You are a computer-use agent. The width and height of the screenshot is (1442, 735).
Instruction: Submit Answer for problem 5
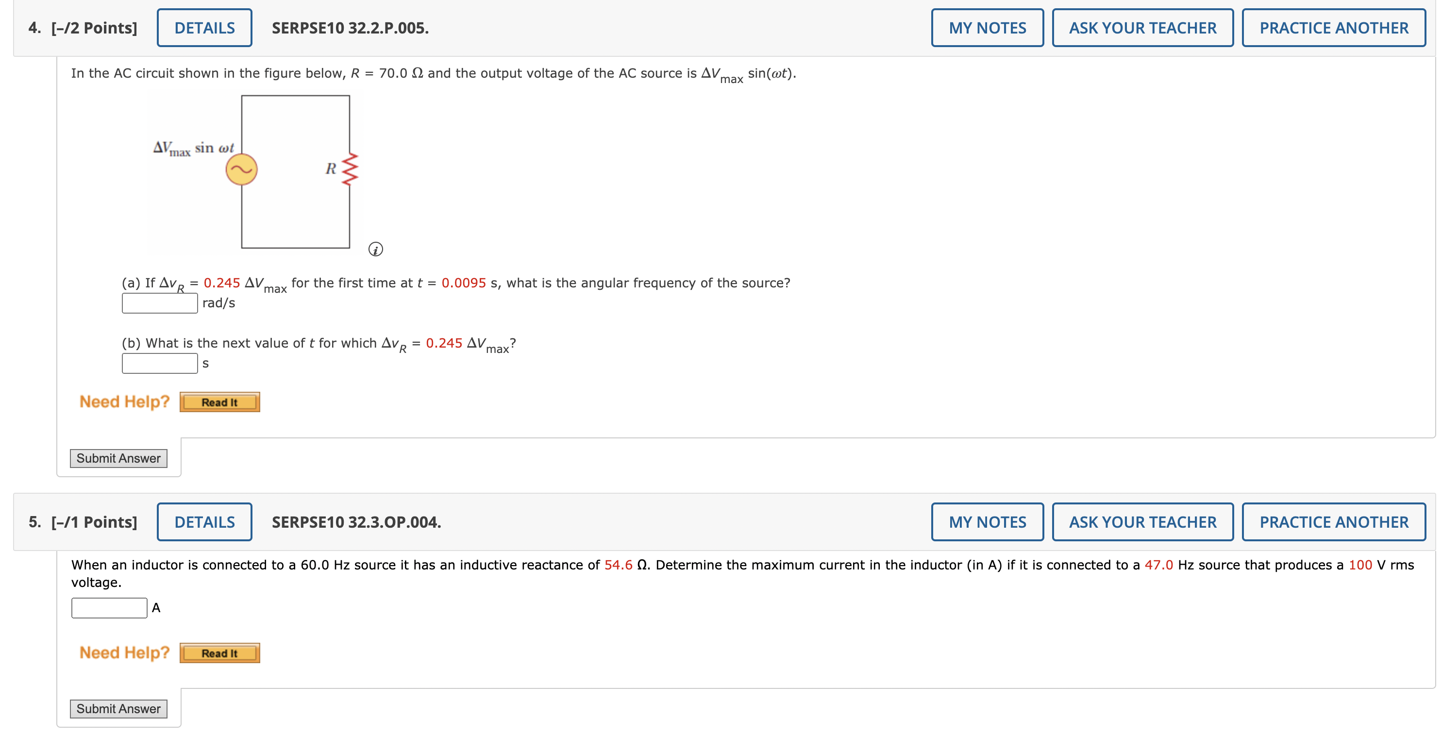118,708
